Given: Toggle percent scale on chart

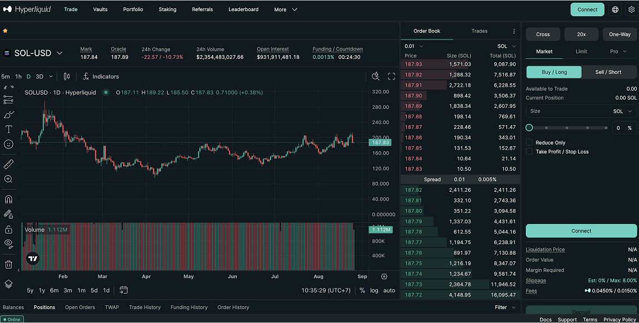Looking at the screenshot, I should point(362,290).
